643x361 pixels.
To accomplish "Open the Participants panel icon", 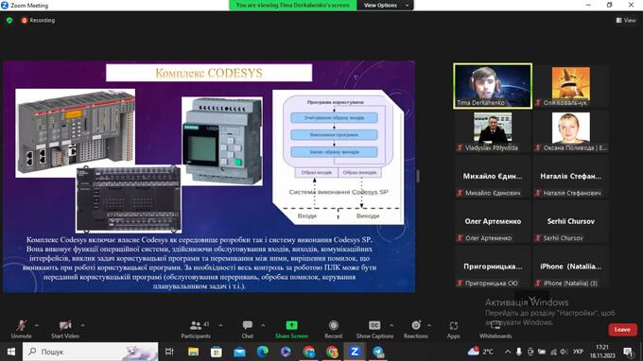I will tap(196, 325).
